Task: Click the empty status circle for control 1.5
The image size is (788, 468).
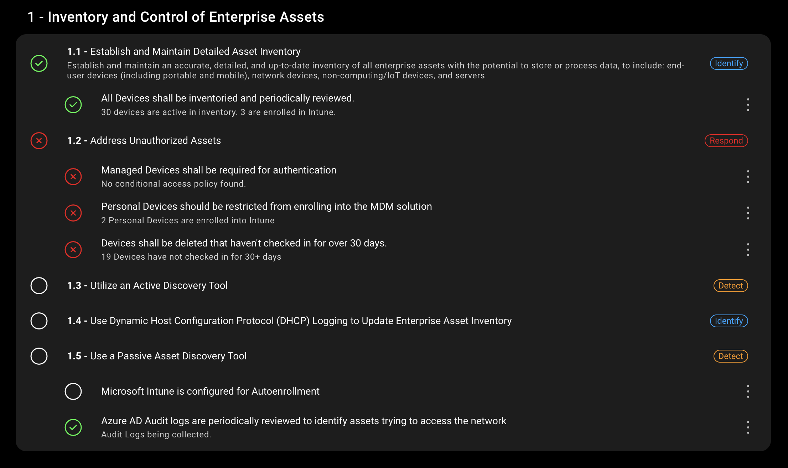Action: coord(39,356)
